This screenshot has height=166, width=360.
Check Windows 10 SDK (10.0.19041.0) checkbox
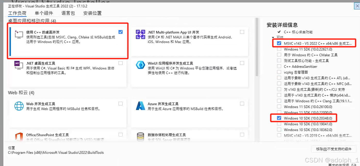point(279,124)
